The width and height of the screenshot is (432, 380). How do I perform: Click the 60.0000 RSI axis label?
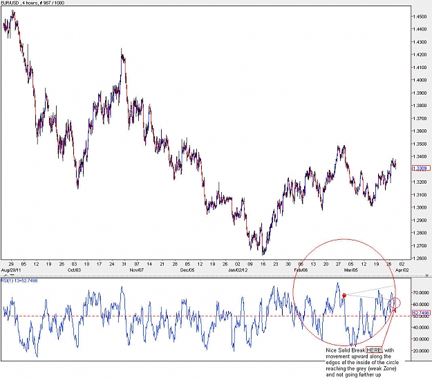click(422, 305)
